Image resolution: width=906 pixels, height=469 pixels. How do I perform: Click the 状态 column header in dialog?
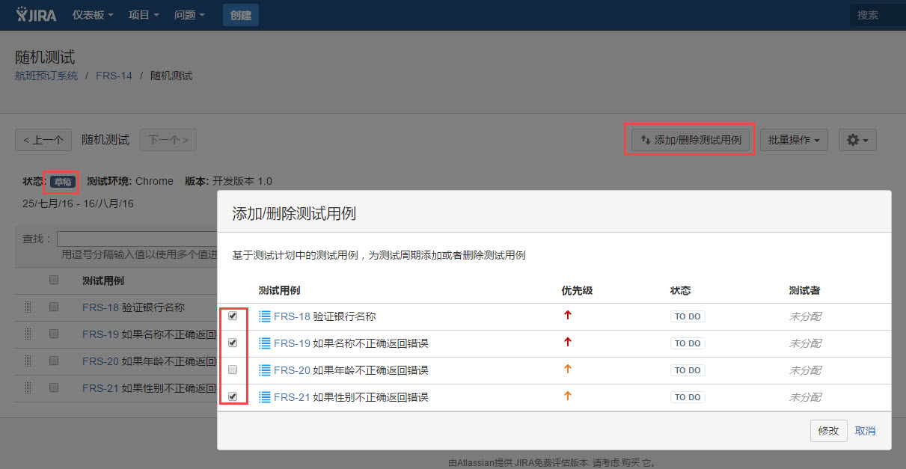[x=681, y=290]
